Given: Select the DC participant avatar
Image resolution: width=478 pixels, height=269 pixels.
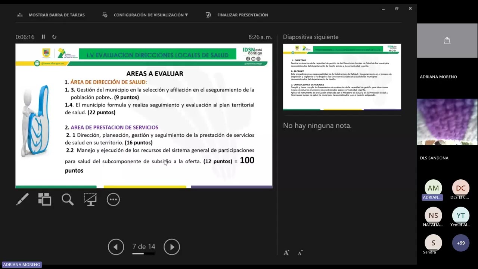Looking at the screenshot, I should click(461, 188).
